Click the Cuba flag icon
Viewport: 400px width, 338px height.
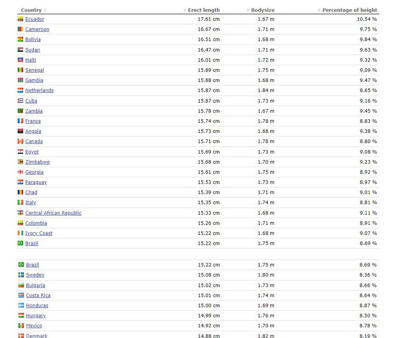(20, 101)
